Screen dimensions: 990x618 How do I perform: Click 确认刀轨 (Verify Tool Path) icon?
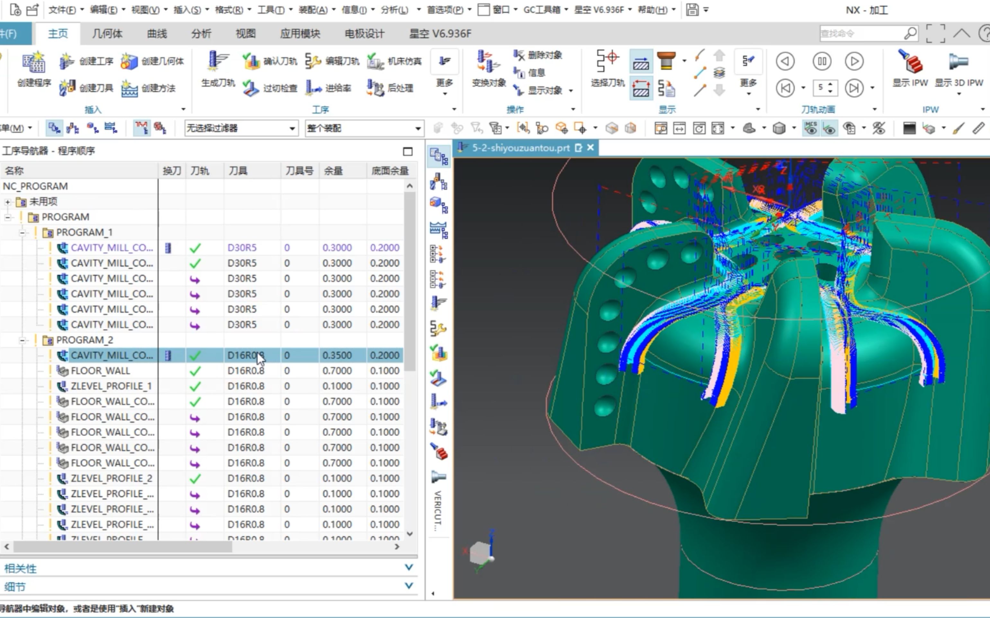[x=251, y=61]
